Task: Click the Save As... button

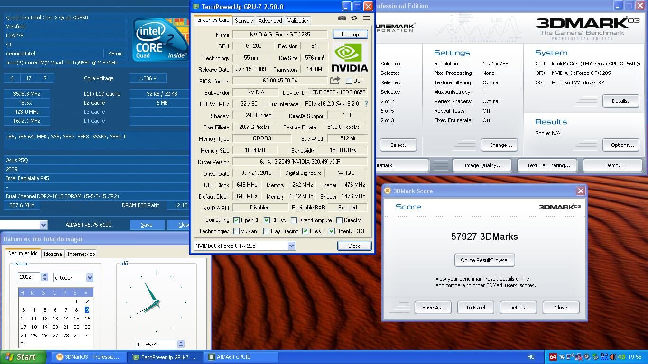Action: coord(434,308)
